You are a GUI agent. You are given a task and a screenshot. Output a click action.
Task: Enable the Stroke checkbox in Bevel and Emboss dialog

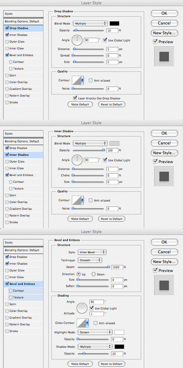coord(7,331)
